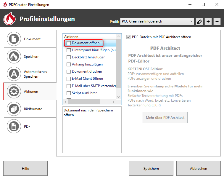Click the horizontal scroll-left arrow in actions list
The image size is (224, 179).
point(66,102)
